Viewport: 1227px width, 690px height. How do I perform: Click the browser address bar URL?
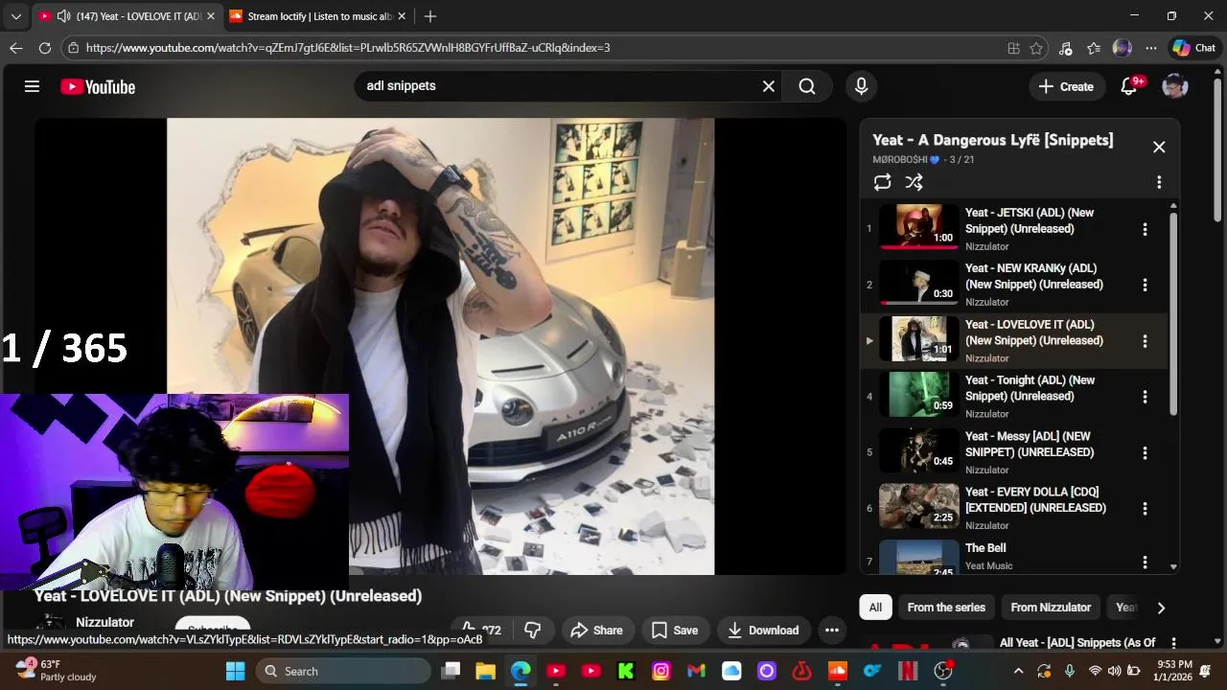click(347, 48)
